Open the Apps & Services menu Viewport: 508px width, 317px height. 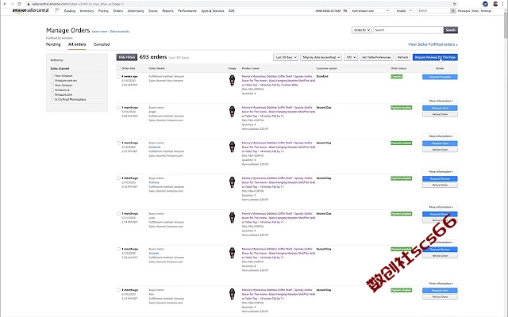(213, 10)
